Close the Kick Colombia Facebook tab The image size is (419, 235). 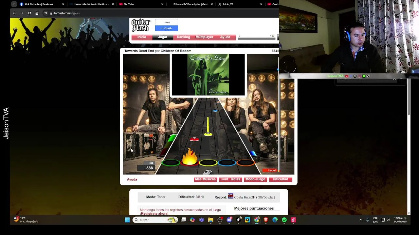point(63,4)
